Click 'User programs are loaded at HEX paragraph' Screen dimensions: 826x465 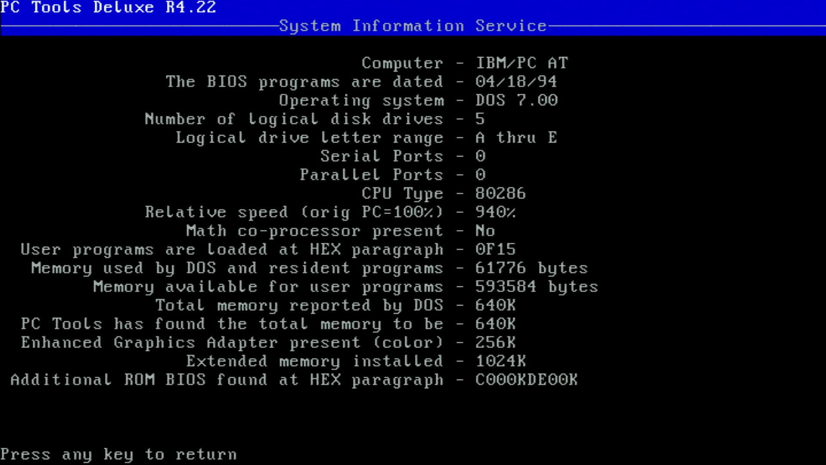(232, 250)
